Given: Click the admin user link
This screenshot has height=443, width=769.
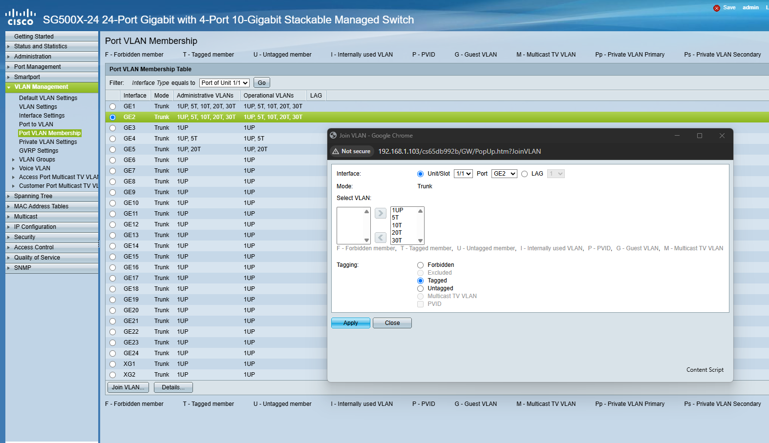Looking at the screenshot, I should 750,7.
